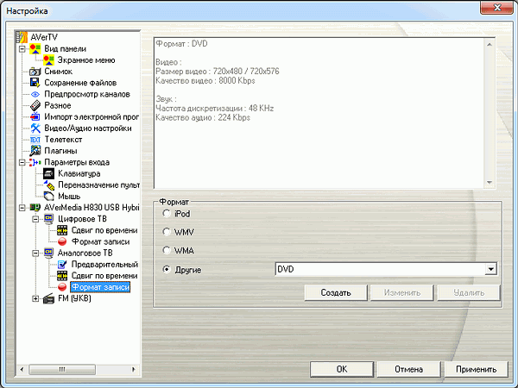Select the WMV format radio button
Screen dimensions: 518x388
(167, 232)
